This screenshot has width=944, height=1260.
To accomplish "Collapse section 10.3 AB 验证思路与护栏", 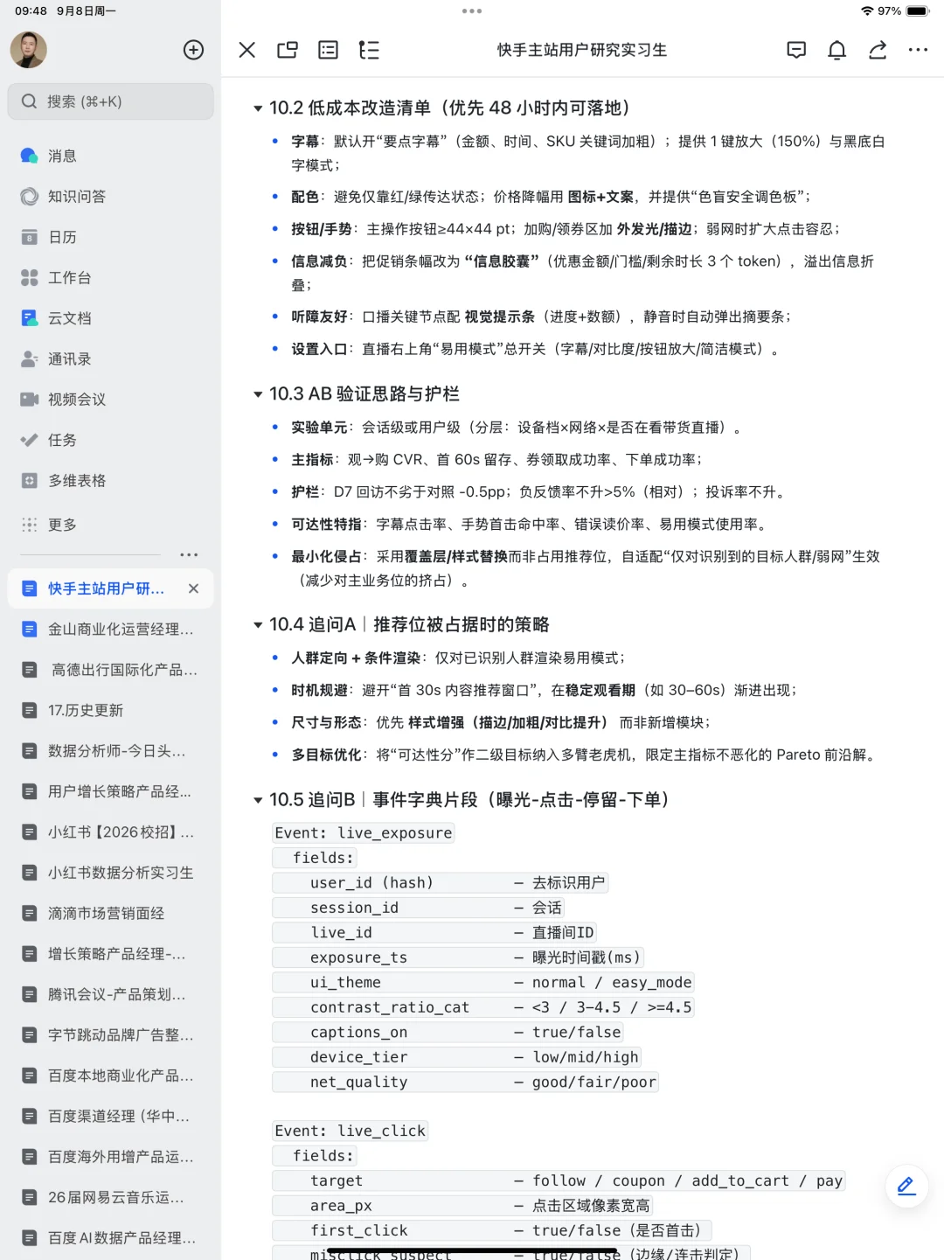I will pyautogui.click(x=258, y=394).
